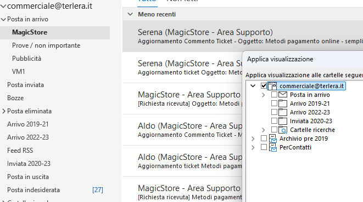Image resolution: width=363 pixels, height=202 pixels.
Task: Expand Cartelle ricerche in dialog tree
Action: (x=263, y=130)
